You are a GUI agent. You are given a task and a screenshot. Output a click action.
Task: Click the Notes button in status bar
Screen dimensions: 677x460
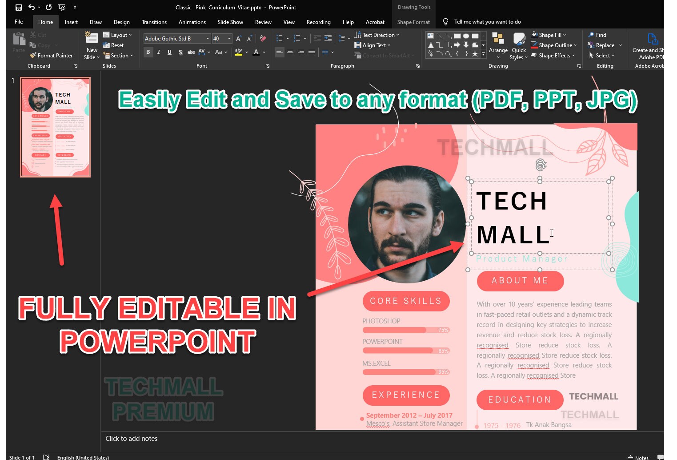pos(638,456)
